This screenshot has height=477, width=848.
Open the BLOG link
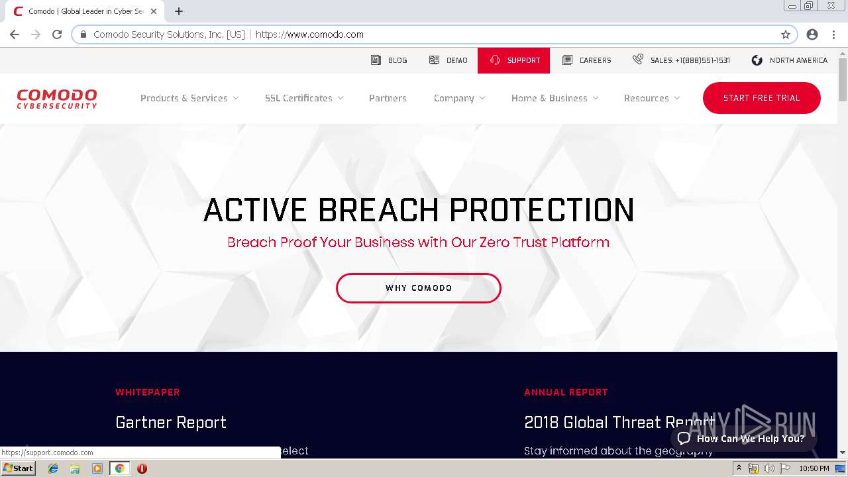click(397, 60)
